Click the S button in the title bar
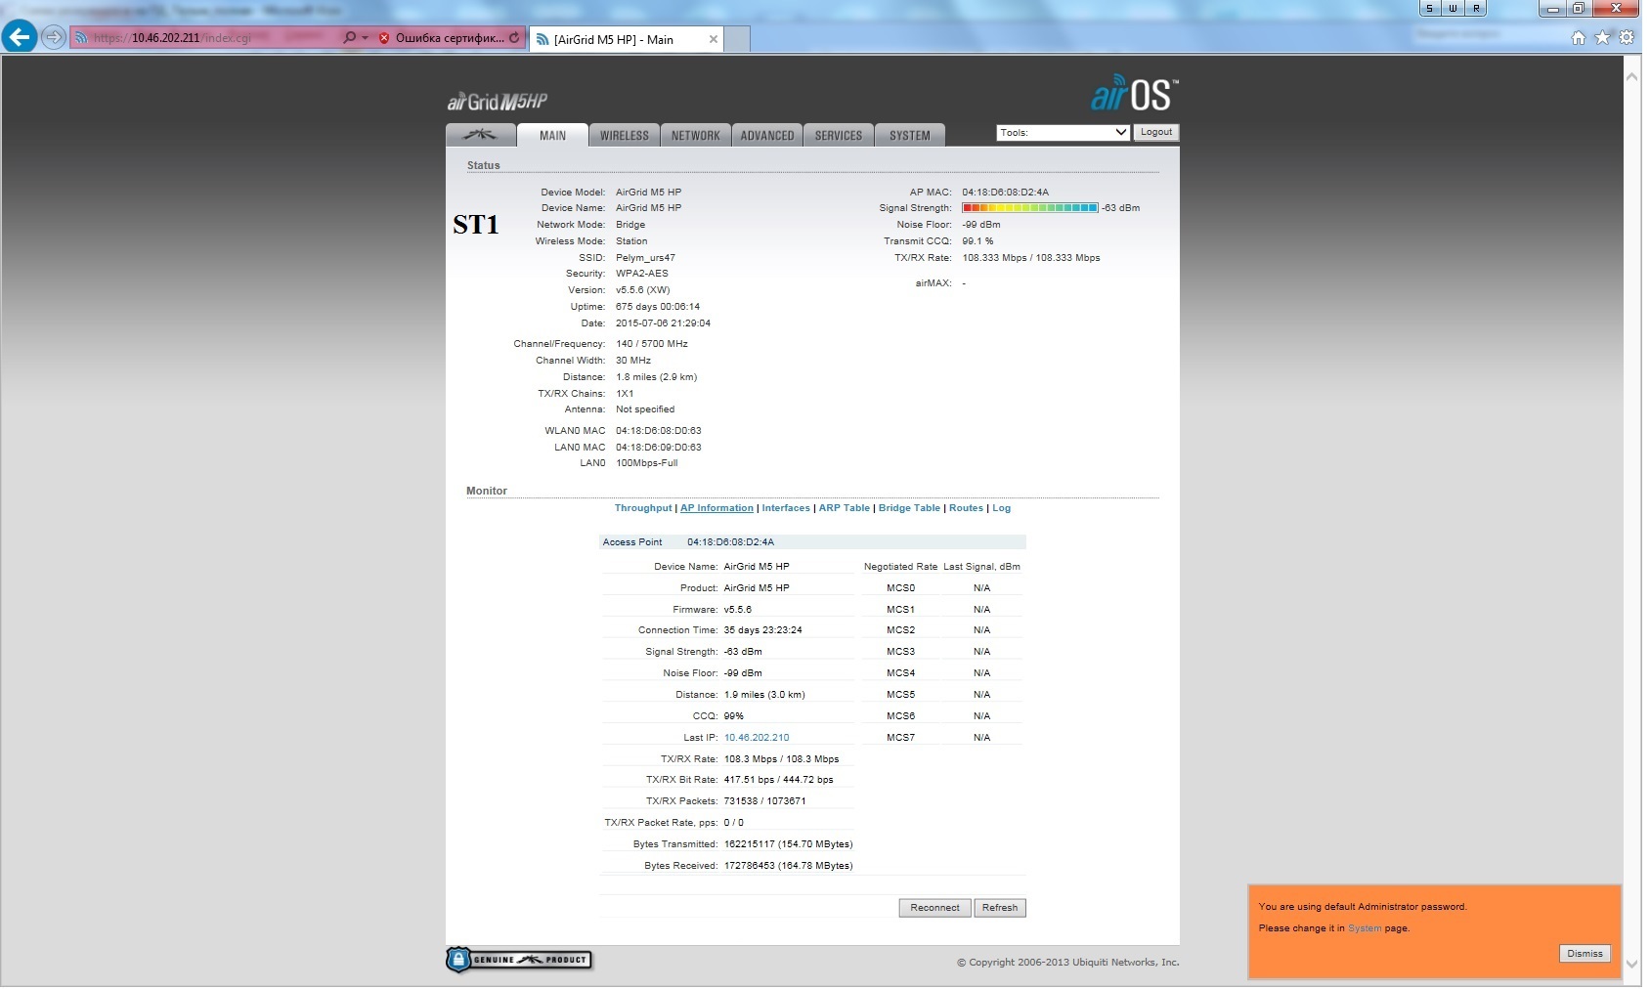 pyautogui.click(x=1430, y=8)
